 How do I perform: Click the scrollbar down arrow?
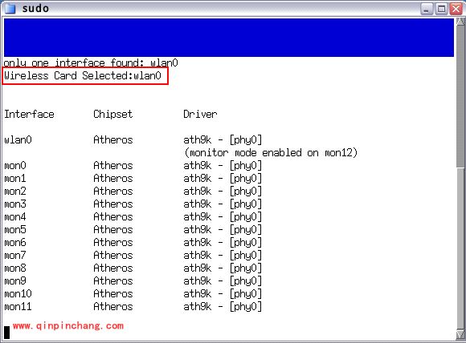point(460,334)
